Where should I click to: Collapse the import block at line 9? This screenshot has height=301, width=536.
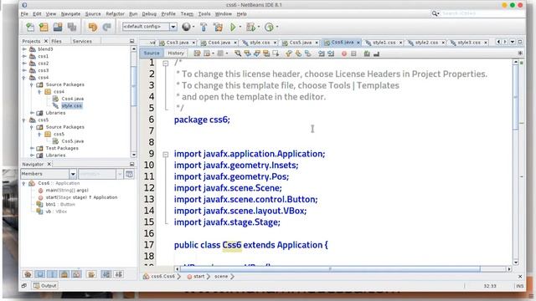point(166,154)
